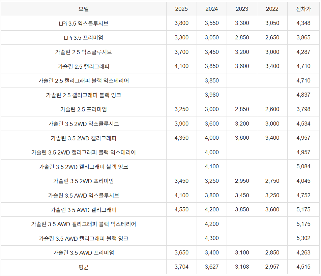This screenshot has width=321, height=276.
Task: Select 가솔린 3.5 2WD 프리미엄 label
Action: pos(84,181)
